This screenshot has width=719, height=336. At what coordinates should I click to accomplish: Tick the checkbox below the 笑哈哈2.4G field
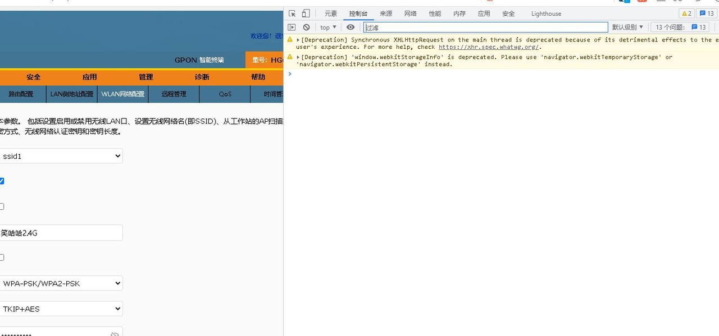pos(1,257)
